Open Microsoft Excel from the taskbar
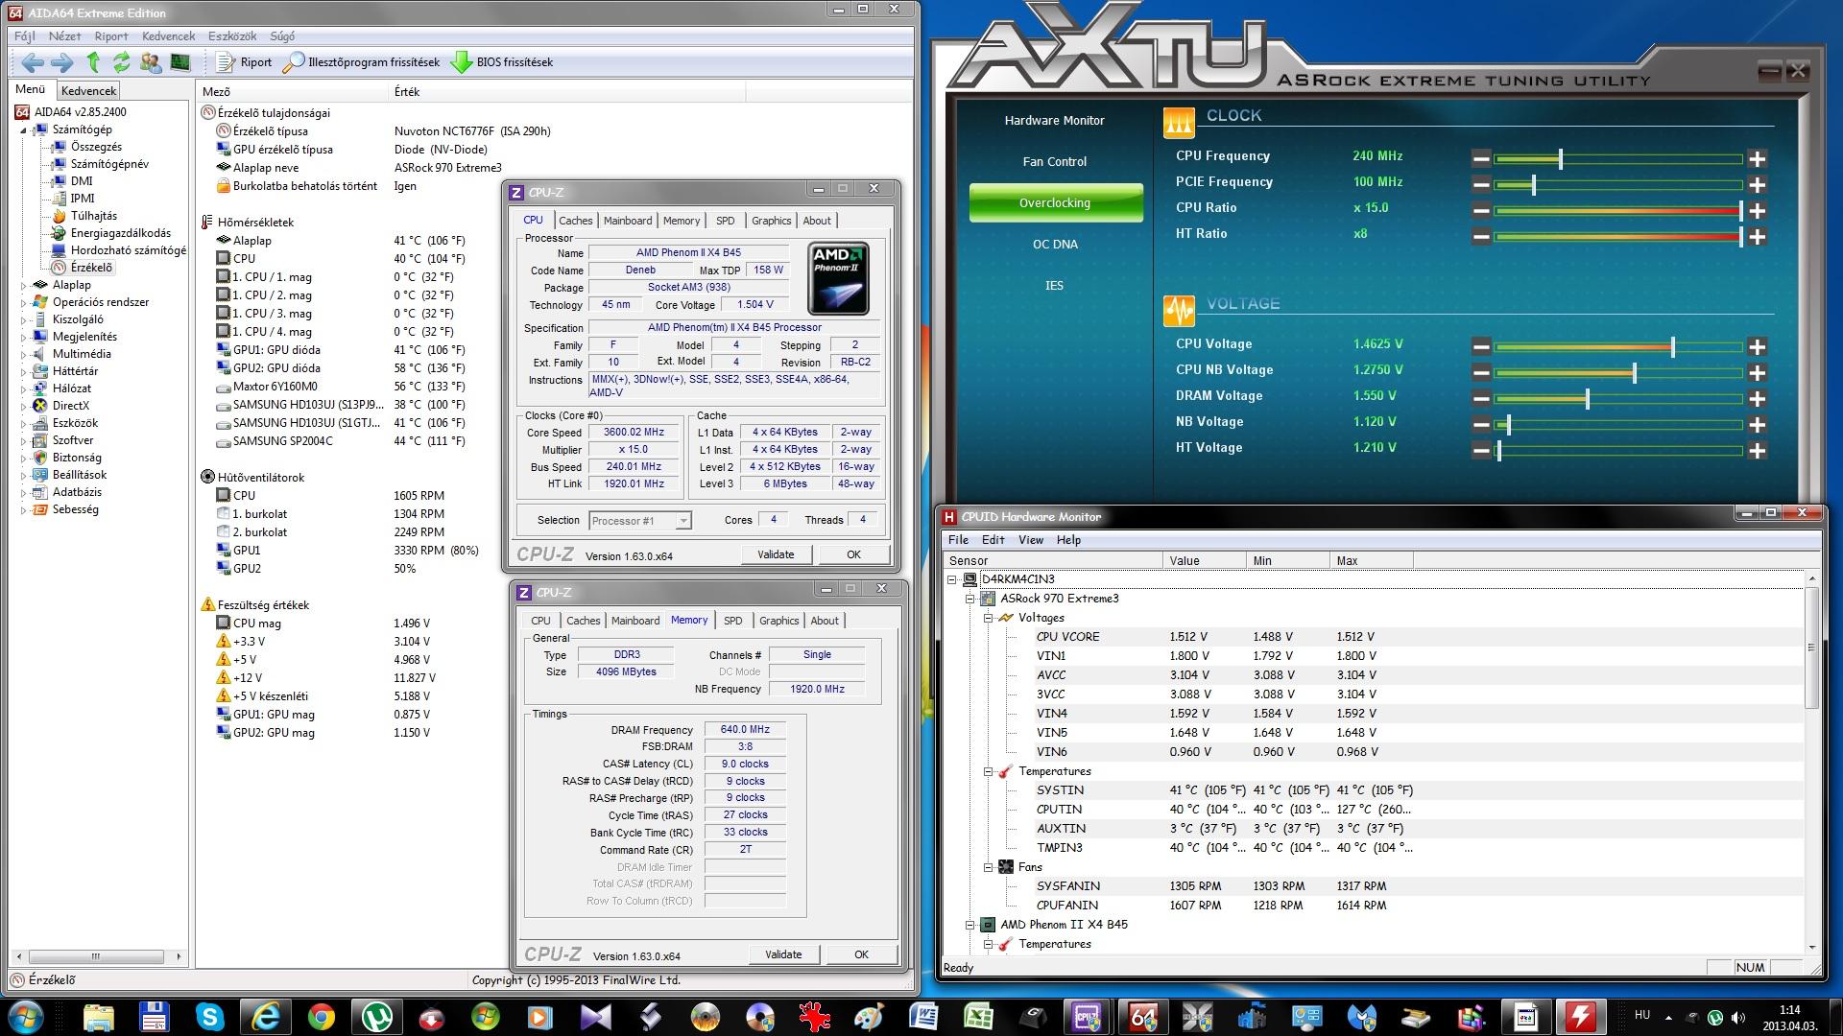The width and height of the screenshot is (1843, 1036). coord(977,1017)
